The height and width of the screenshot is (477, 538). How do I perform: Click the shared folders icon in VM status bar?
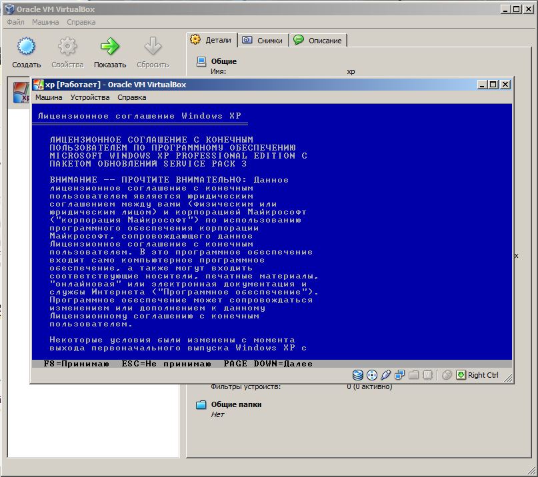pyautogui.click(x=414, y=375)
